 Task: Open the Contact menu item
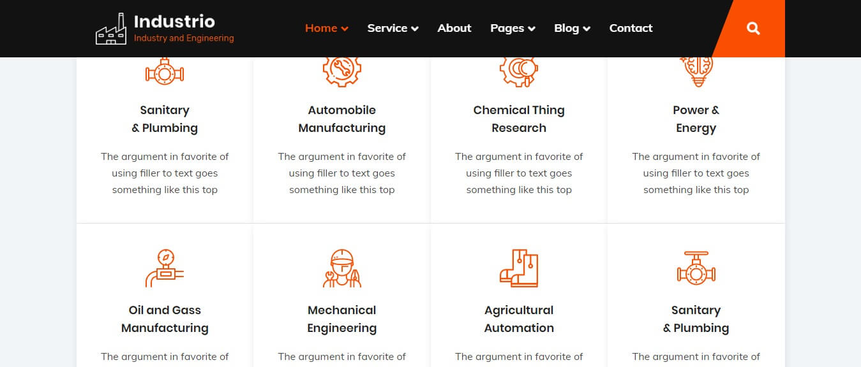pos(631,28)
